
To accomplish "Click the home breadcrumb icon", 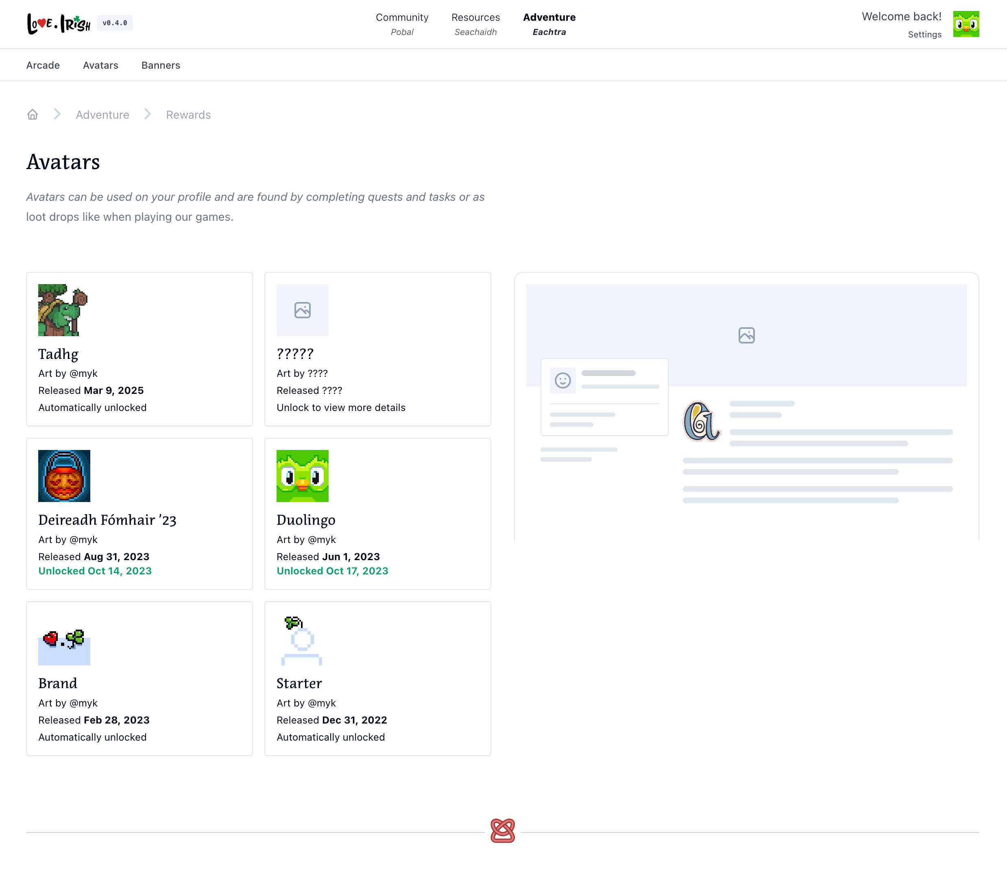I will 33,115.
